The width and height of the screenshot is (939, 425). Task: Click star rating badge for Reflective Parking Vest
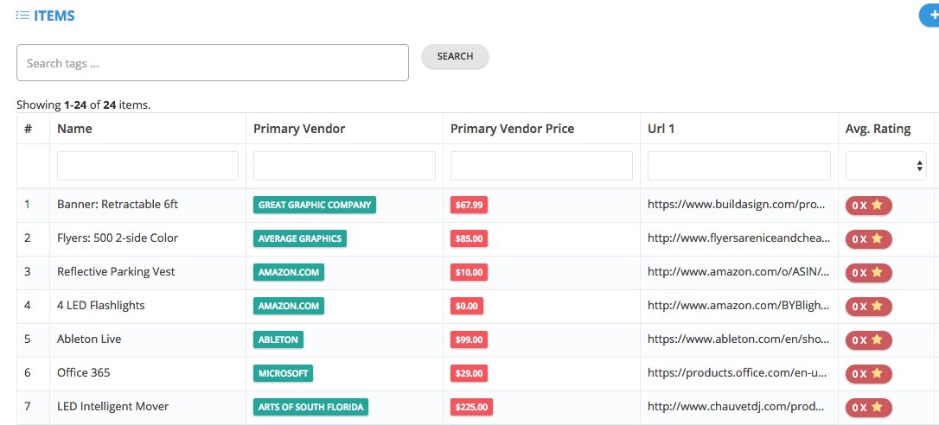(x=868, y=272)
